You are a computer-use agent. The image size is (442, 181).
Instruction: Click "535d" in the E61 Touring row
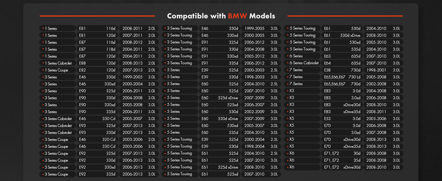(356, 49)
